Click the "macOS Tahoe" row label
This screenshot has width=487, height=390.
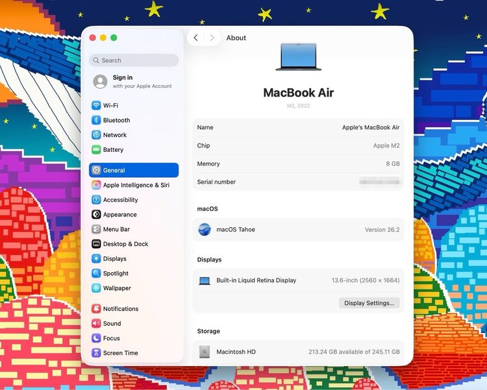pyautogui.click(x=236, y=230)
